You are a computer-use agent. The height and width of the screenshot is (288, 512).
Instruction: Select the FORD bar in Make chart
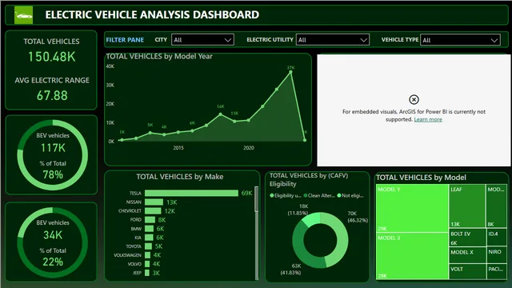(150, 220)
